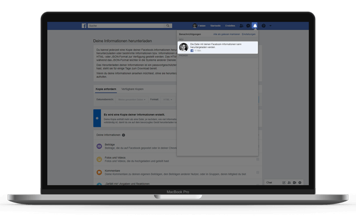The width and height of the screenshot is (356, 216).
Task: Expand the account menu arrow in header
Action: click(x=270, y=26)
